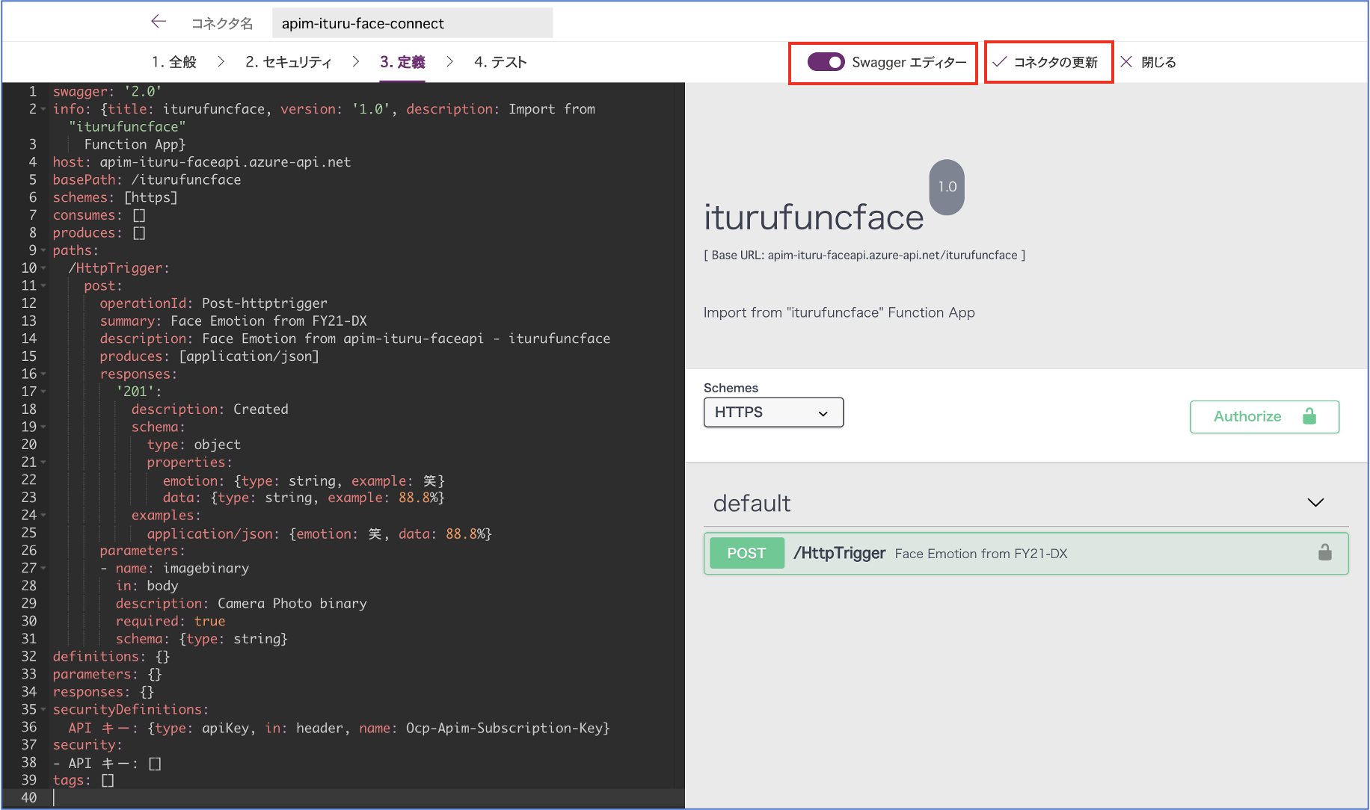The image size is (1370, 810).
Task: Fold the parameter name block at line 27
Action: point(43,569)
